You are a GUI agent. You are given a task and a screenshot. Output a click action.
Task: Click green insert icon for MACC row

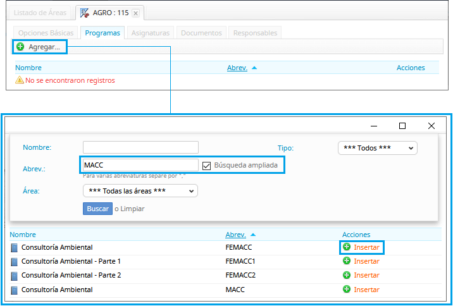pos(347,290)
